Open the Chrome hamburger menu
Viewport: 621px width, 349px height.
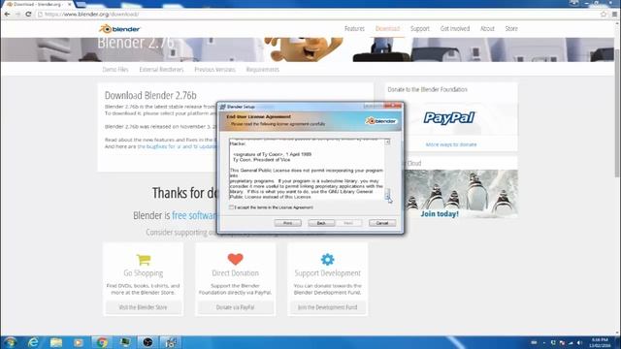pyautogui.click(x=614, y=14)
